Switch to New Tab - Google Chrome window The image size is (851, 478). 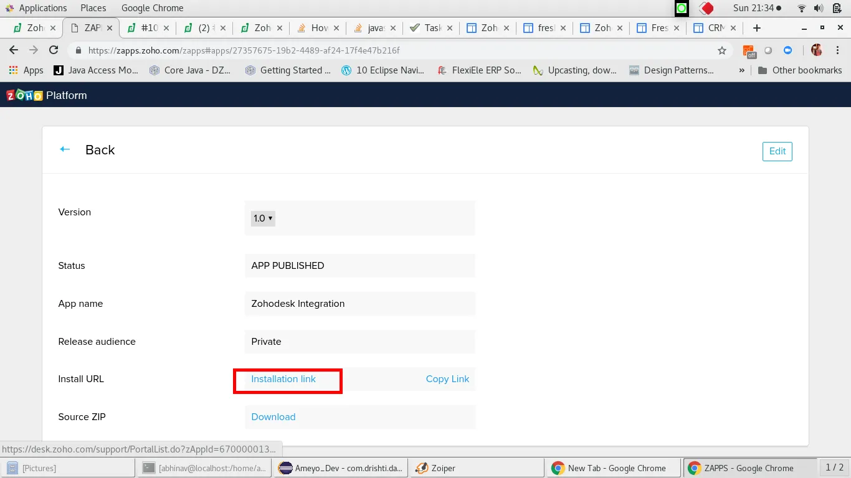click(614, 468)
